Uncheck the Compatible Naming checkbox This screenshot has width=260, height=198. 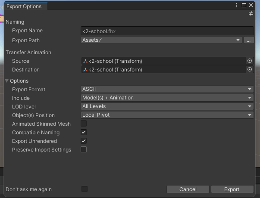84,132
